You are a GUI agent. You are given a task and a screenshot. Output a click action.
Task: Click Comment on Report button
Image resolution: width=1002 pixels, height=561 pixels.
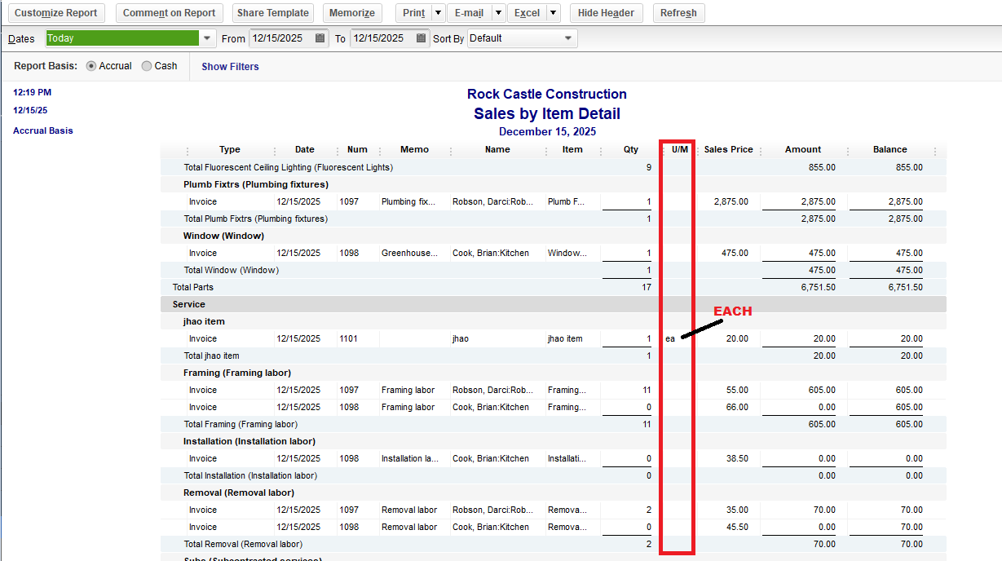pyautogui.click(x=169, y=13)
